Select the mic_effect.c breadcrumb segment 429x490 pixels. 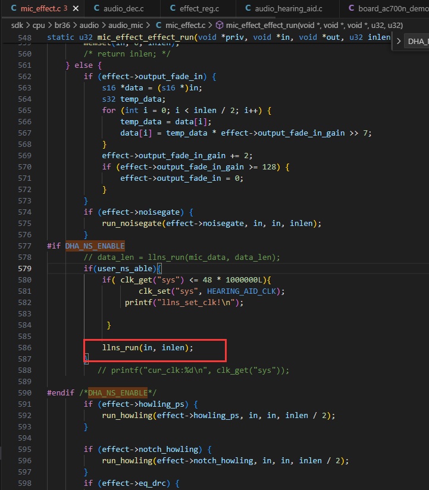186,25
